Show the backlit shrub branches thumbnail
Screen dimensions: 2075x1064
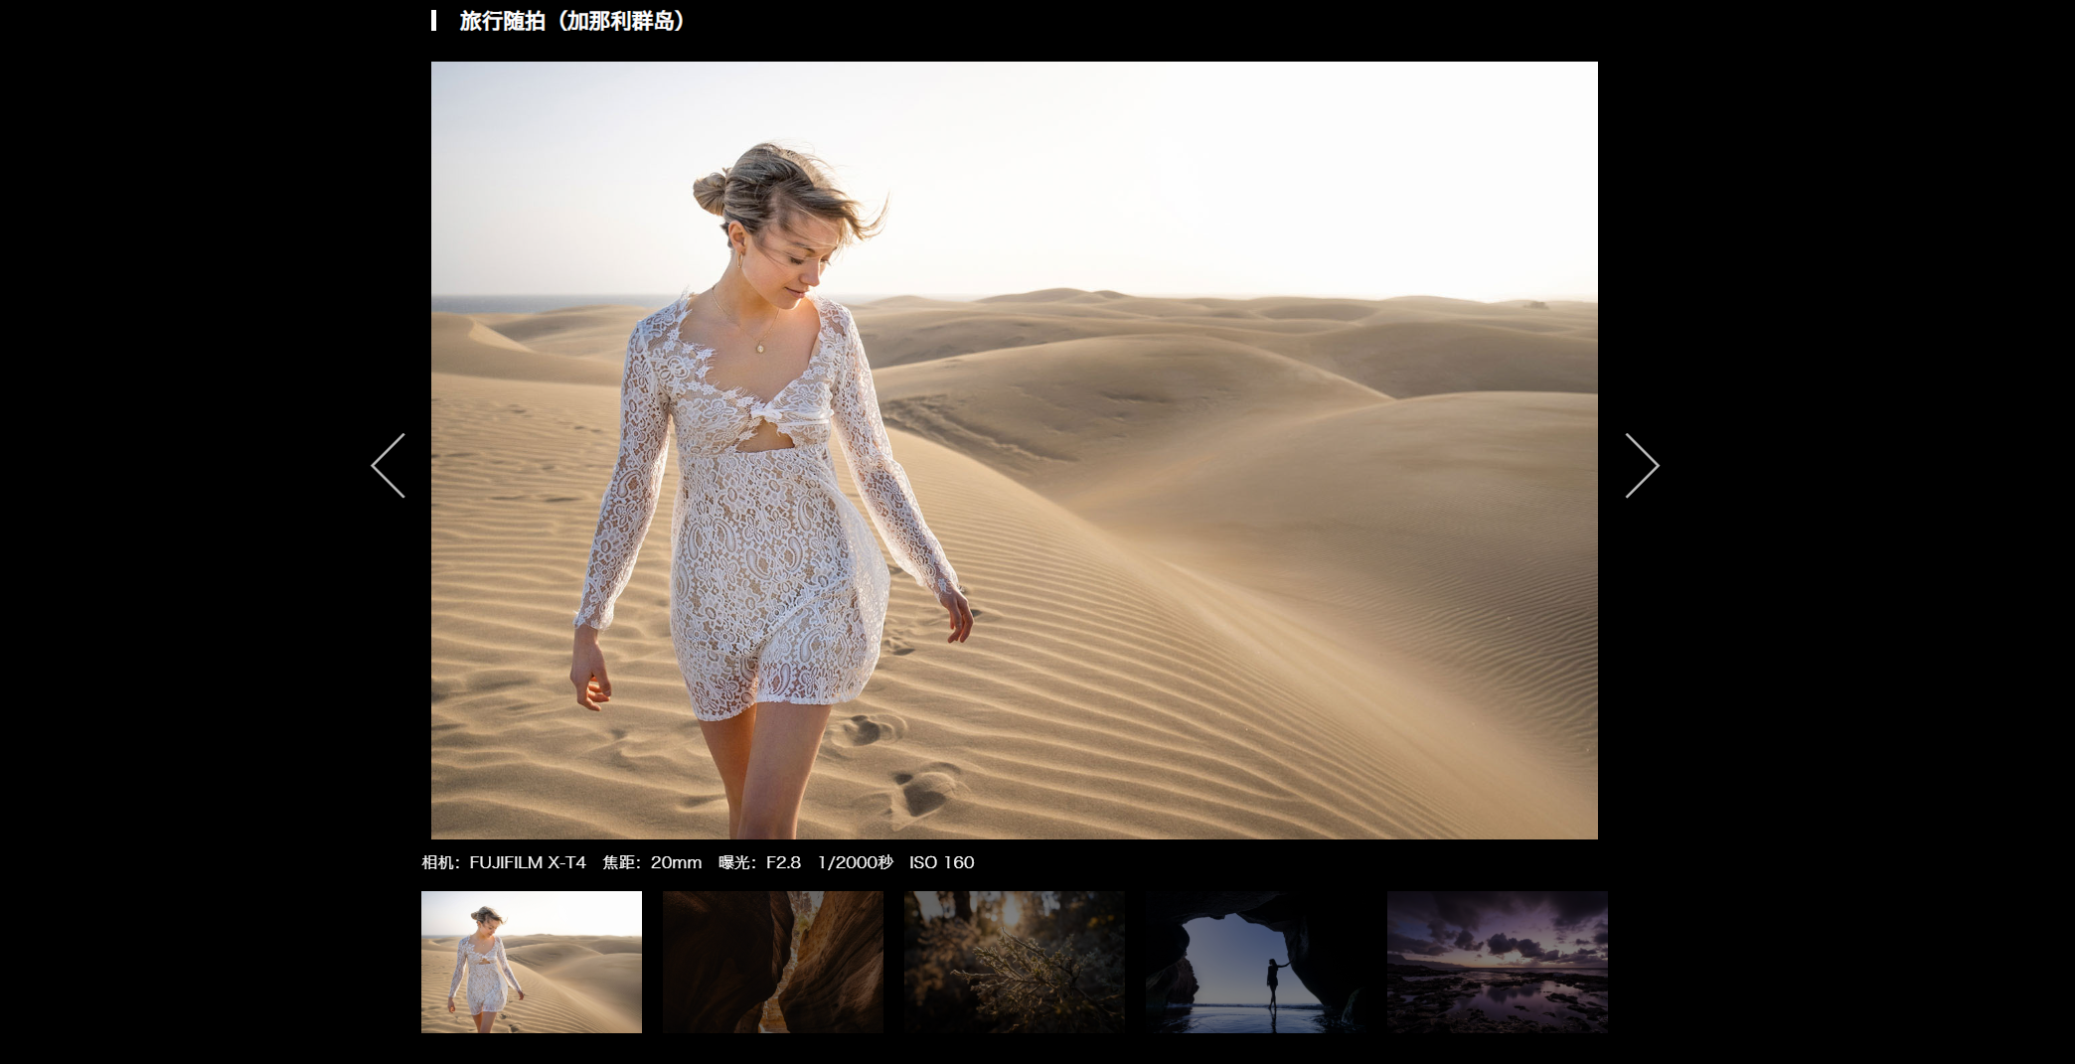point(1015,962)
